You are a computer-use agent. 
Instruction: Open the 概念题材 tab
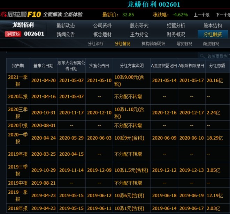point(102,35)
